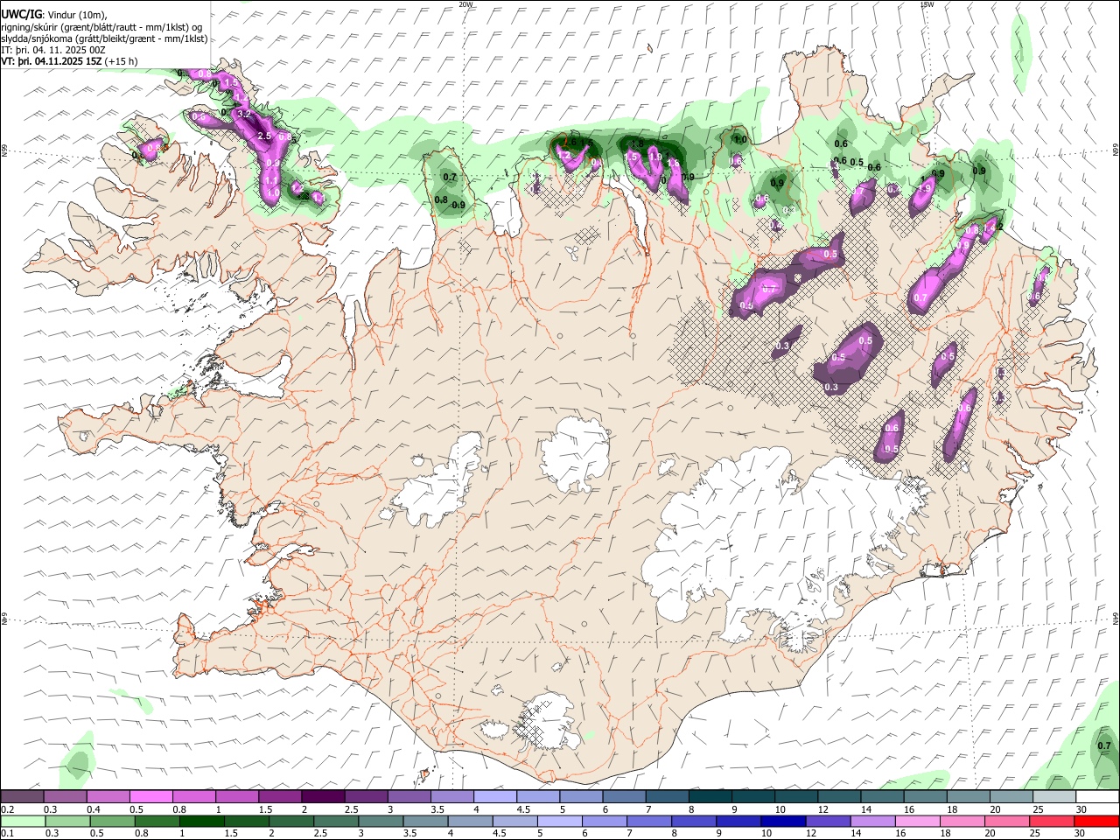Select the darkest green swatch labeled 1
The height and width of the screenshot is (840, 1120).
click(x=201, y=821)
